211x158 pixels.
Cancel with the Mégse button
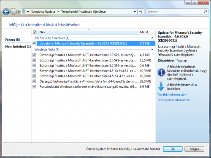coord(194,149)
